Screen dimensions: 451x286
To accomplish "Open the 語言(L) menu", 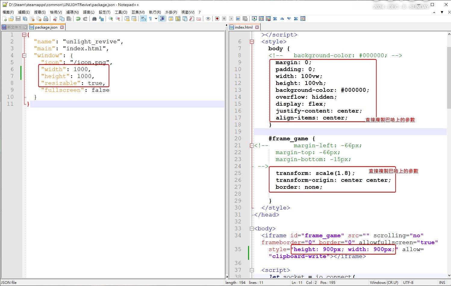I will (89, 12).
